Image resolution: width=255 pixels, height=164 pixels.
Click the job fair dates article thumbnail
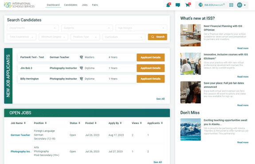click(191, 92)
